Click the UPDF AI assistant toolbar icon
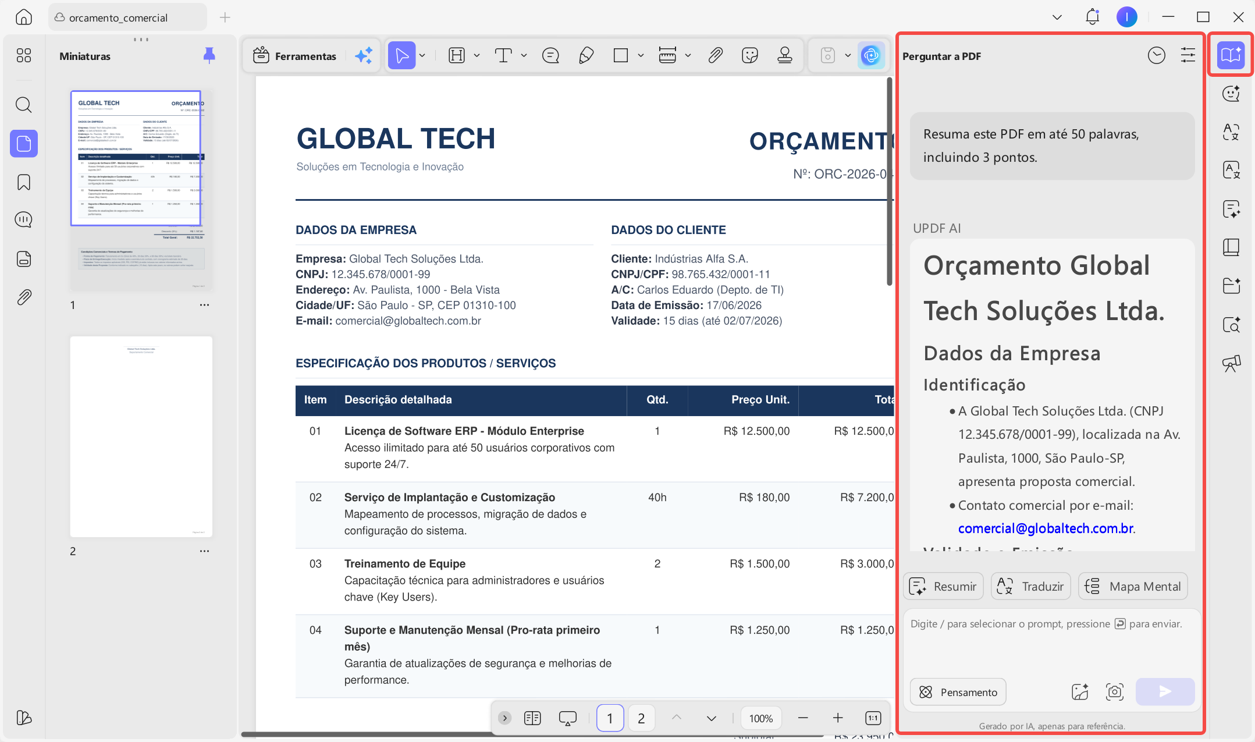The width and height of the screenshot is (1255, 742). coord(871,56)
